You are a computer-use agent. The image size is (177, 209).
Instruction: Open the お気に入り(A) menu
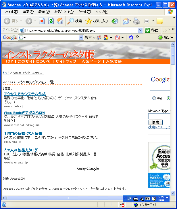64,12
